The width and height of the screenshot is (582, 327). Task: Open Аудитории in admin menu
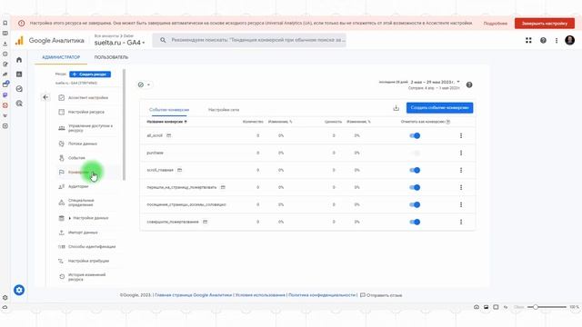point(78,186)
